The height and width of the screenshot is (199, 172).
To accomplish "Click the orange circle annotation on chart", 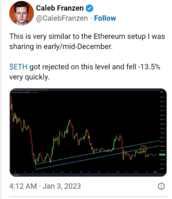I will [x=144, y=149].
